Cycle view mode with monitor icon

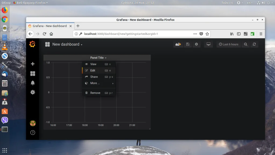(208, 44)
